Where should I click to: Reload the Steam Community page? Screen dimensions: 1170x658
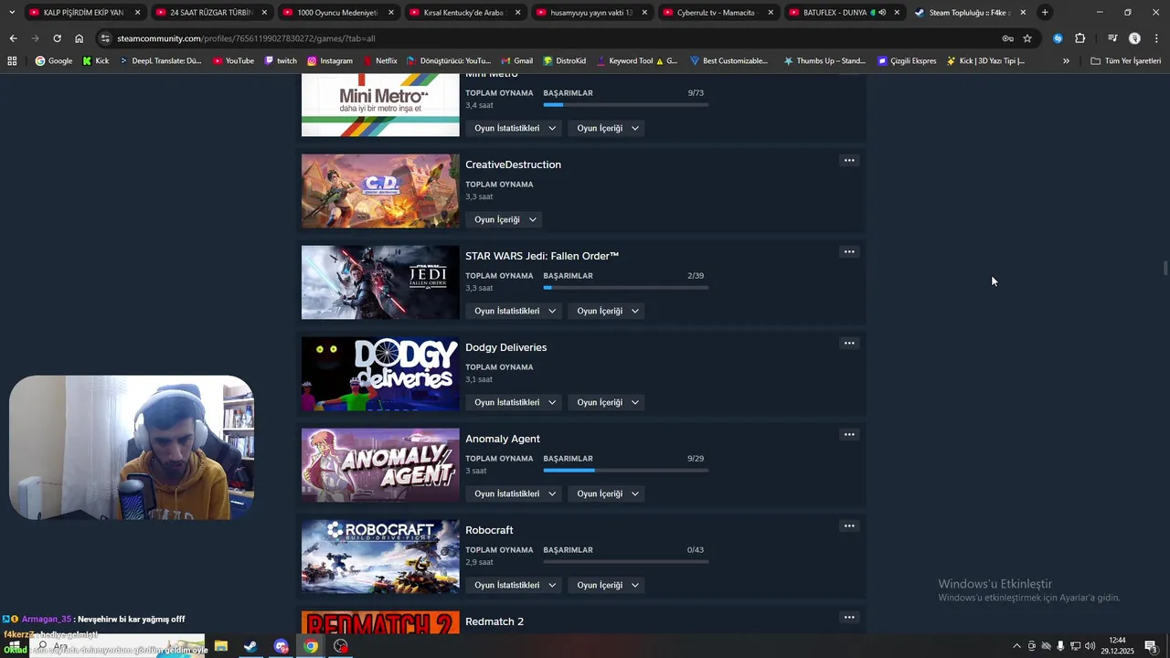click(x=57, y=38)
